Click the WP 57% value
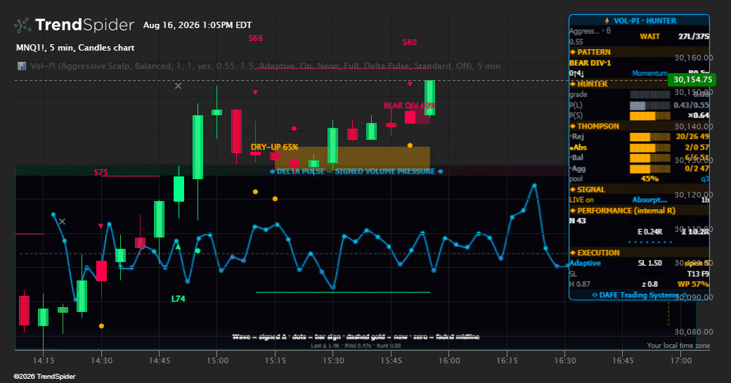Viewport: 731px width, 383px height. [x=693, y=284]
